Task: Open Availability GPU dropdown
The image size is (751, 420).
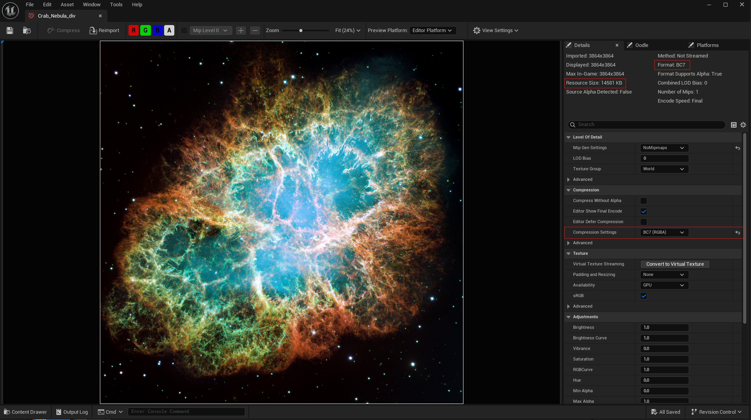Action: [664, 285]
